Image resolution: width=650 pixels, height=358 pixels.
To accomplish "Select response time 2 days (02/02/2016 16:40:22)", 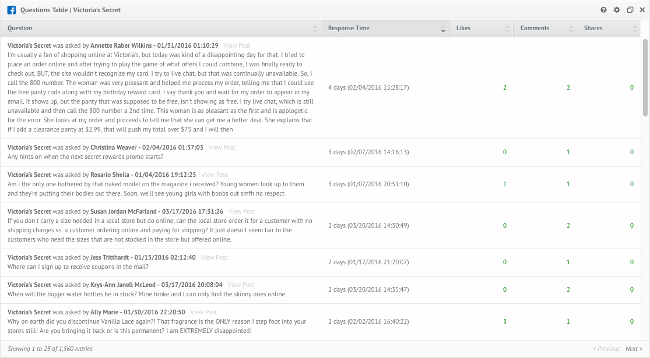I will pos(368,321).
